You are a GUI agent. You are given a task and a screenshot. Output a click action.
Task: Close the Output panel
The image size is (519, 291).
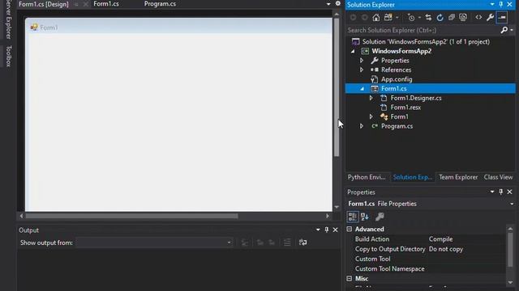click(335, 230)
